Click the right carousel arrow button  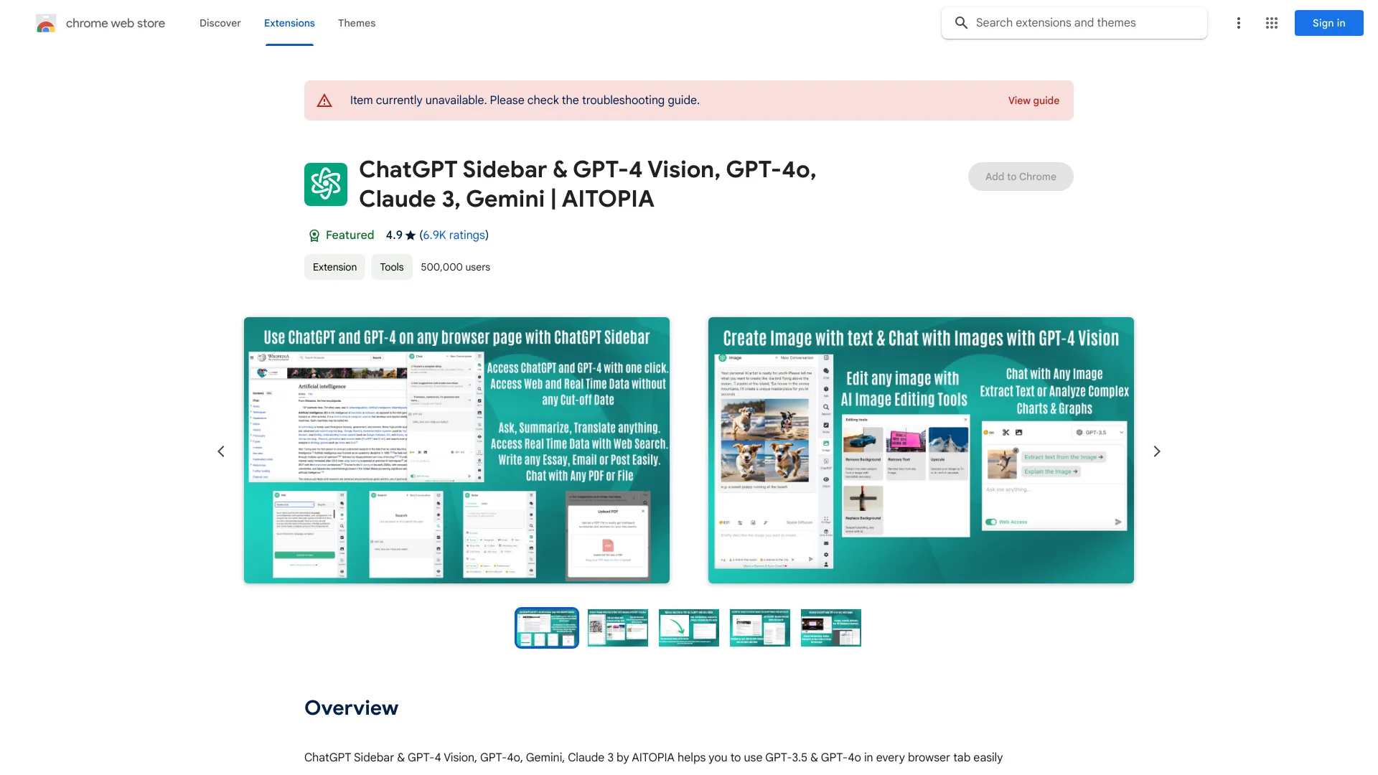pos(1156,451)
